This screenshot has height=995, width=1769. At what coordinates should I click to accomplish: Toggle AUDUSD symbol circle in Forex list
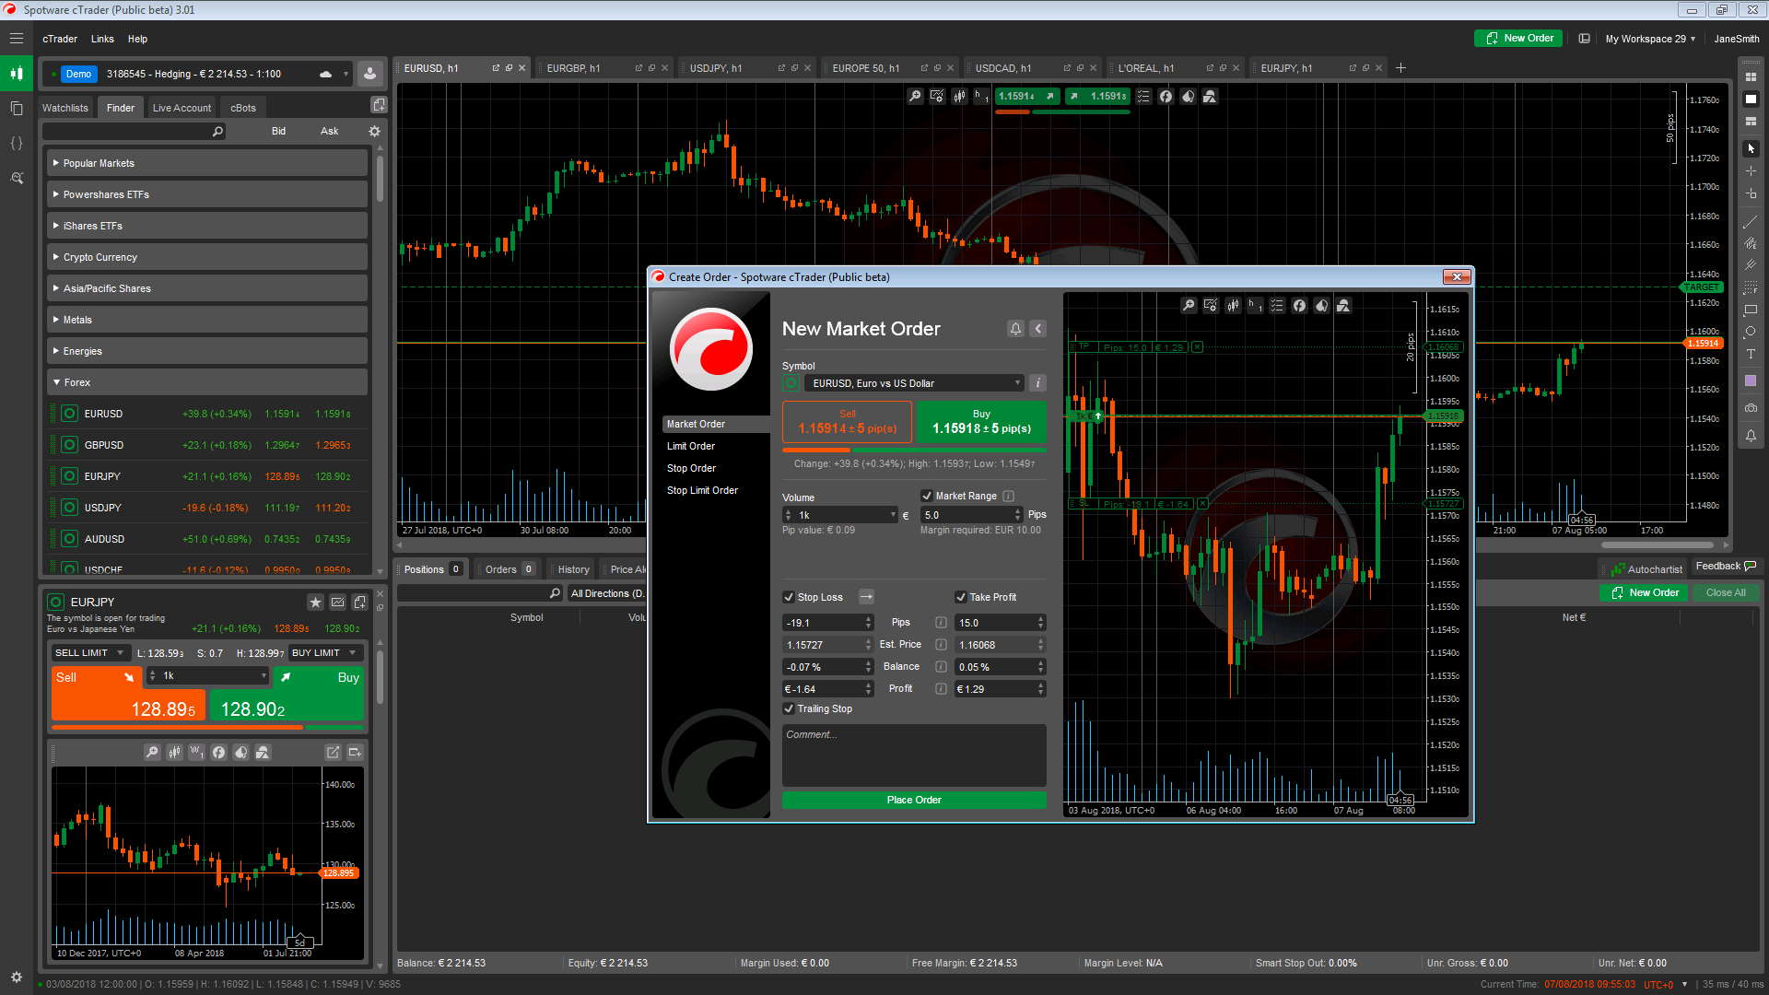[69, 539]
